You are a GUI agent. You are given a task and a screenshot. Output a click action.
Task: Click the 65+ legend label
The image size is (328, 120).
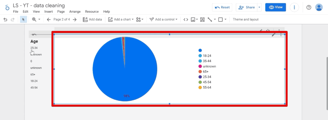tap(206, 71)
